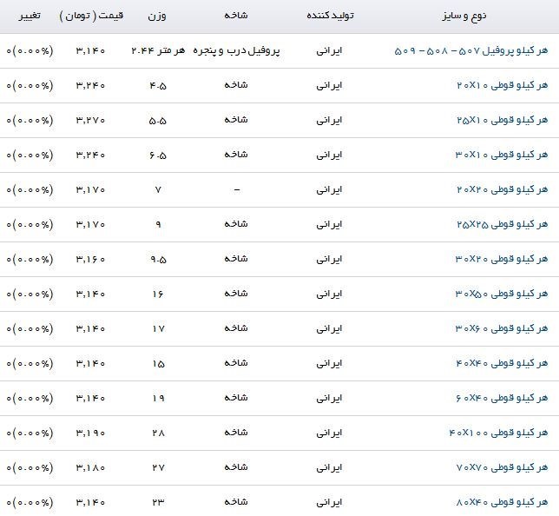Click the تولید کننده column header
This screenshot has height=516, width=559.
point(330,16)
